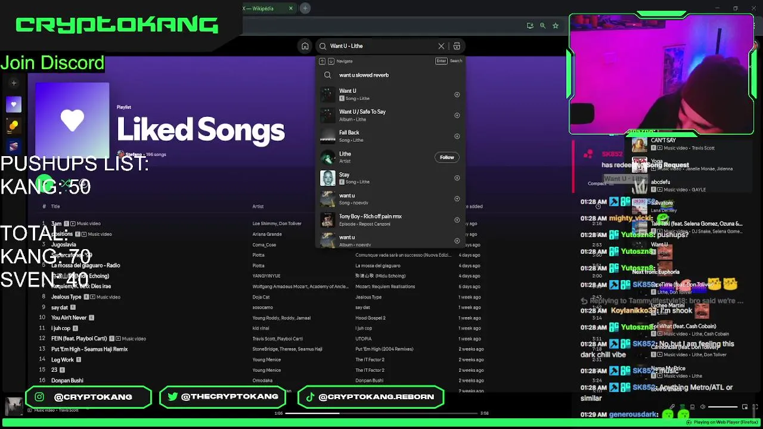Open Want U / Safe To Say album result

[x=390, y=116]
